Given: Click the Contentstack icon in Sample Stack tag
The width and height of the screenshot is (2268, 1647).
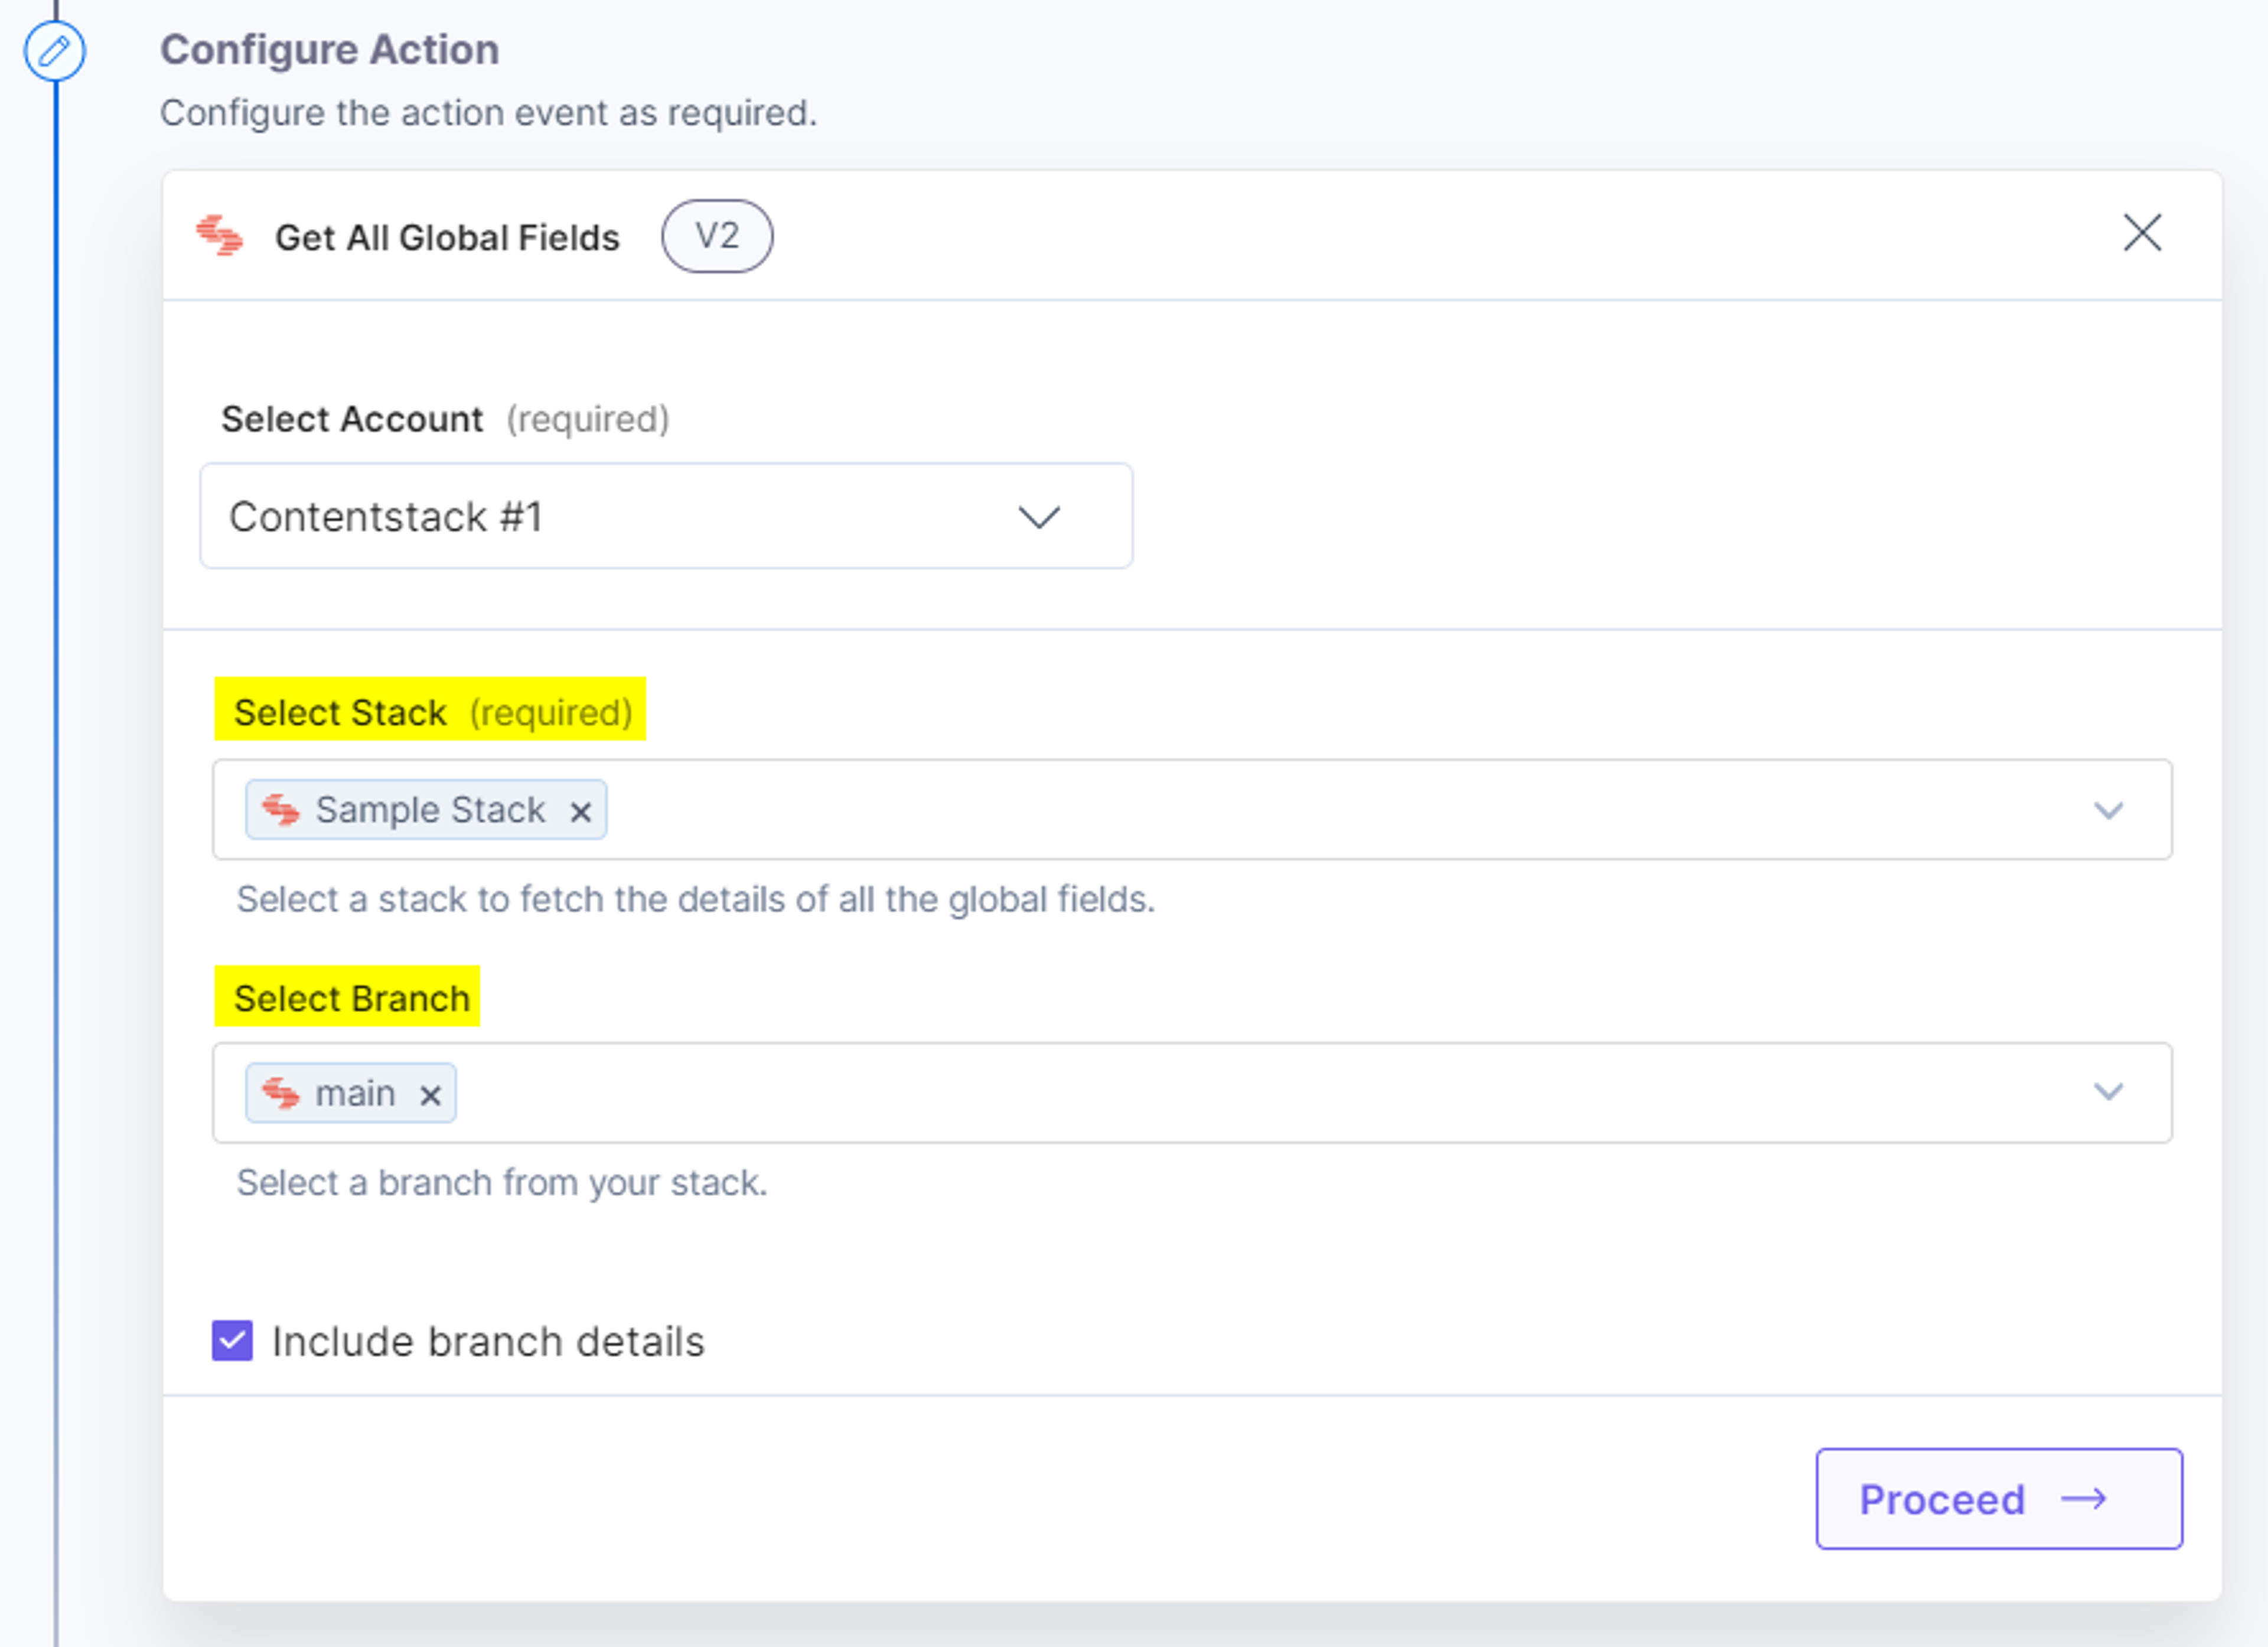Looking at the screenshot, I should pos(280,809).
